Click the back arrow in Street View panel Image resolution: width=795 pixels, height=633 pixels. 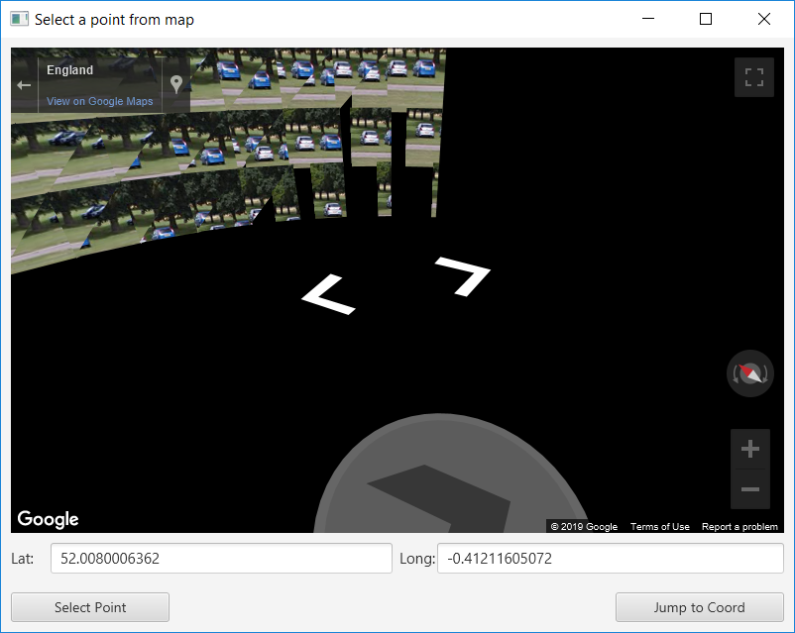coord(24,85)
